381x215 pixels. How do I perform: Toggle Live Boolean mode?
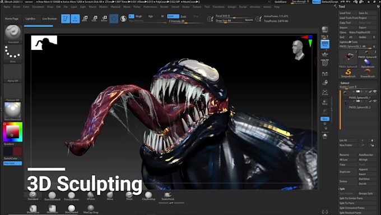click(49, 19)
